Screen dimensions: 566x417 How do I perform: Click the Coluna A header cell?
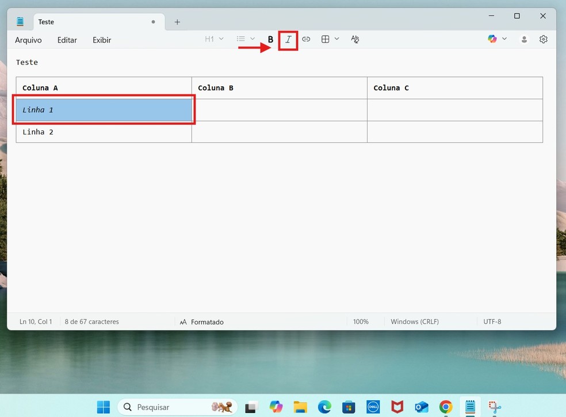(x=104, y=88)
